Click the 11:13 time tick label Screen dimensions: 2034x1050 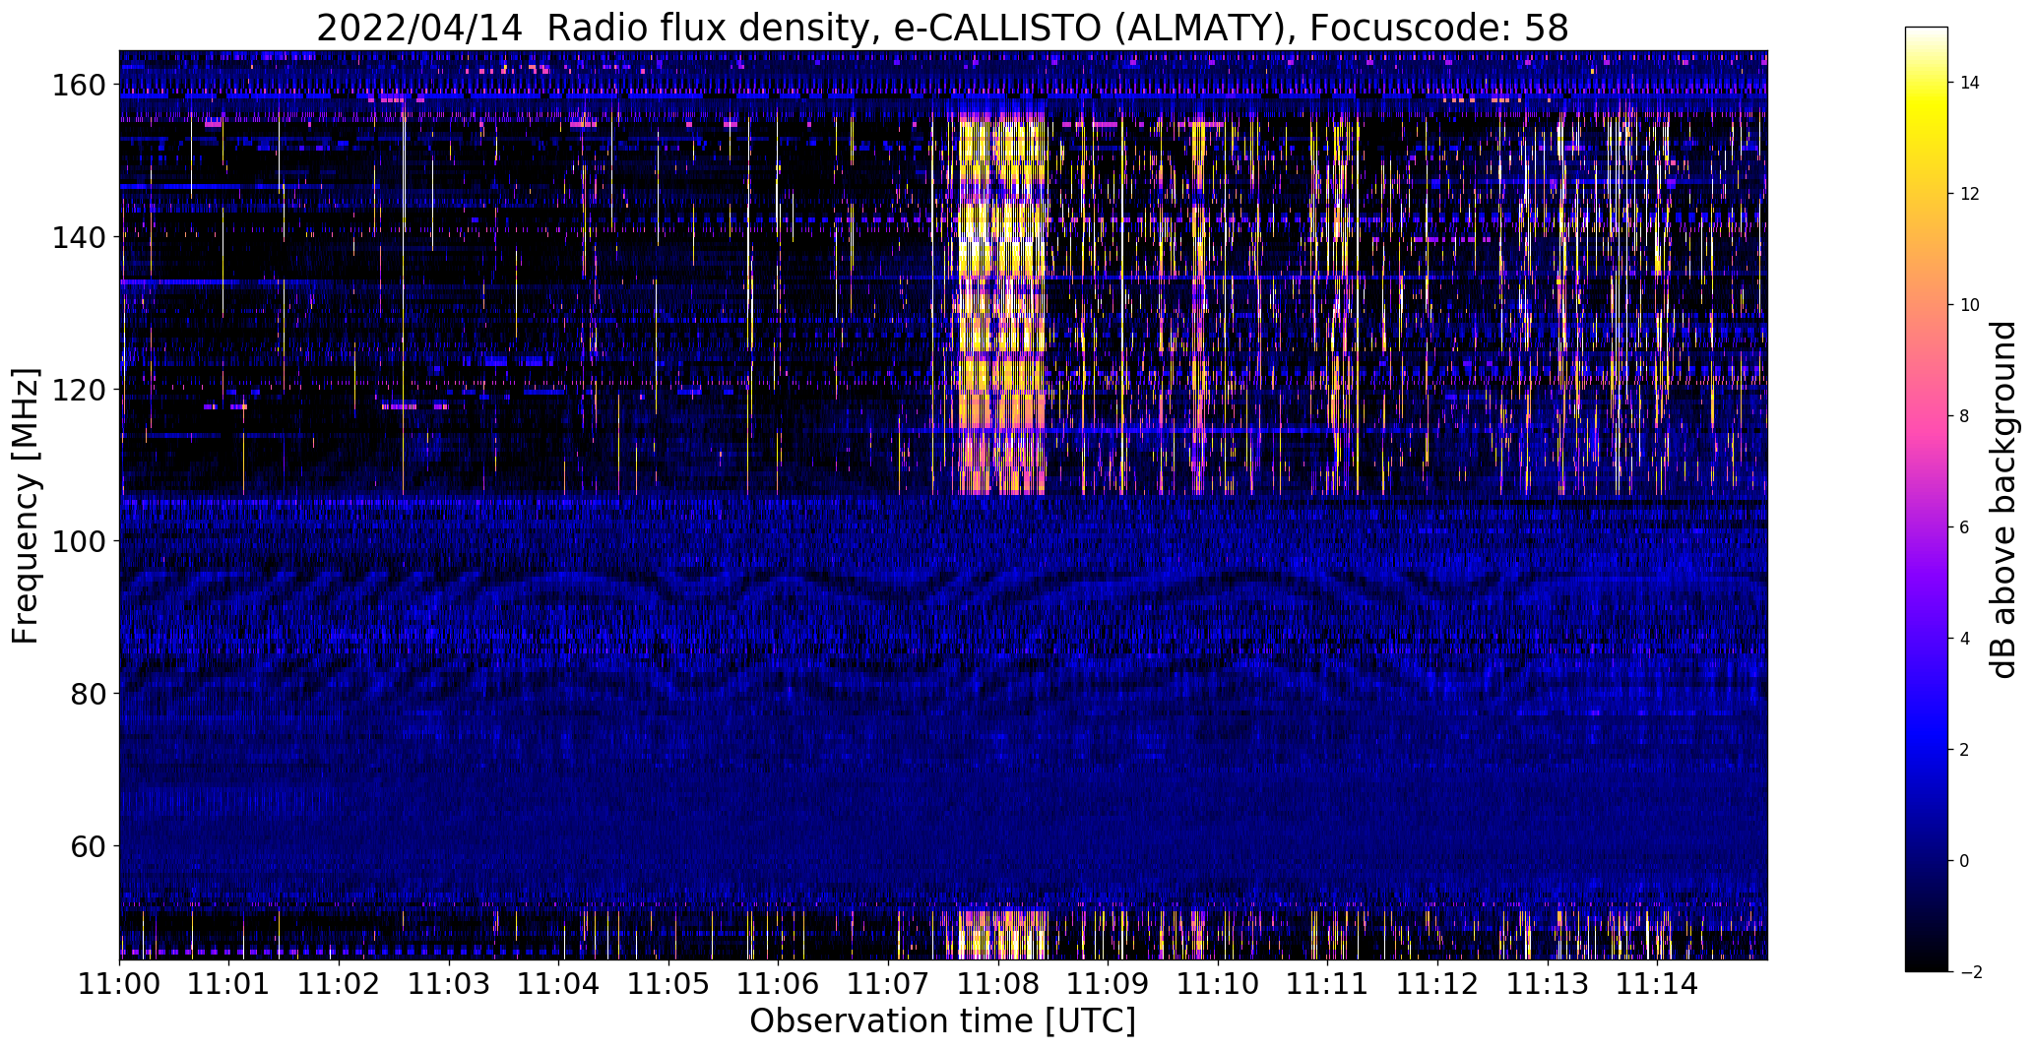coord(1548,983)
